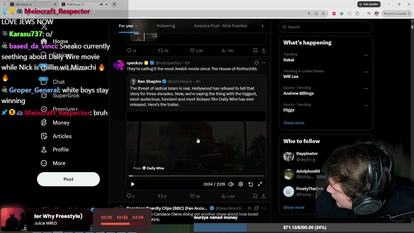
Task: Open Grok actions on Beardson Beardly Clips post
Action: [256, 208]
